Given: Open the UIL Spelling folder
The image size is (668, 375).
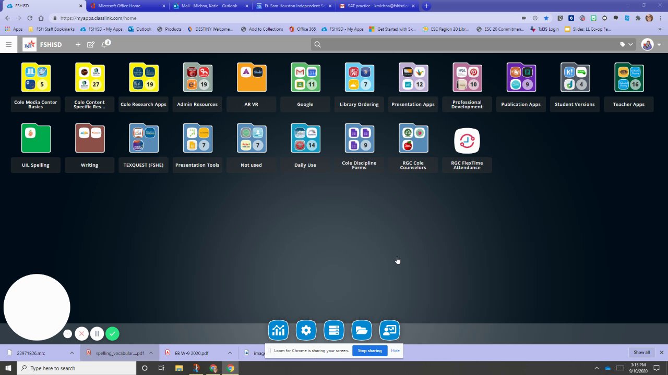Looking at the screenshot, I should 35,139.
